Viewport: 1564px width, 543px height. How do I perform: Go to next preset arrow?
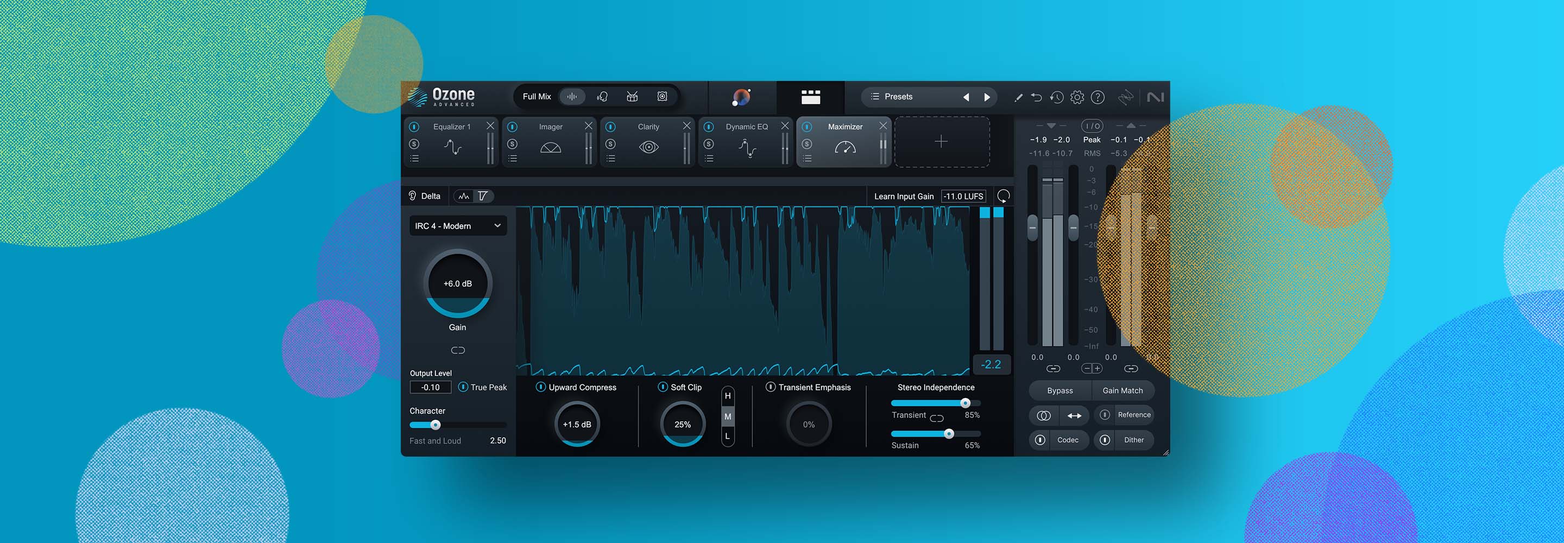987,97
